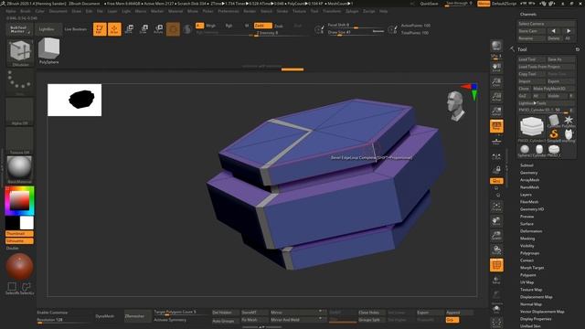Open the Document menu

[58, 11]
